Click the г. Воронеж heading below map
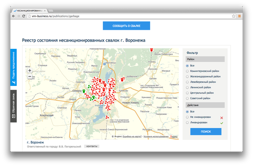The height and width of the screenshot is (166, 253). click(35, 142)
